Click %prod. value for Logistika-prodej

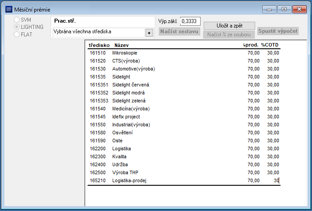(253, 180)
